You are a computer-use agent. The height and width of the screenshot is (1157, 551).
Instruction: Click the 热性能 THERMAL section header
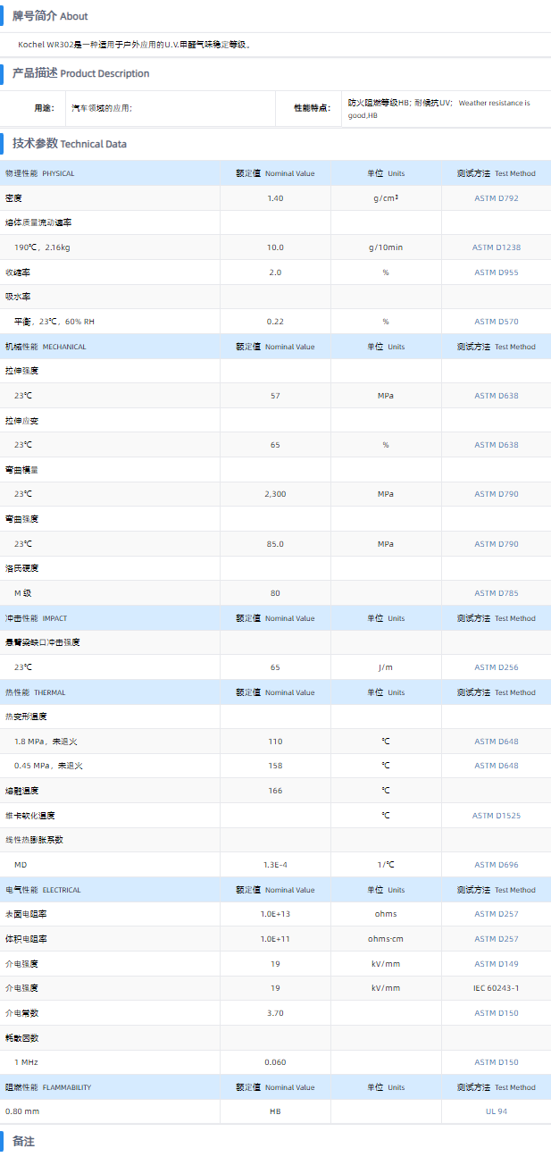point(36,692)
